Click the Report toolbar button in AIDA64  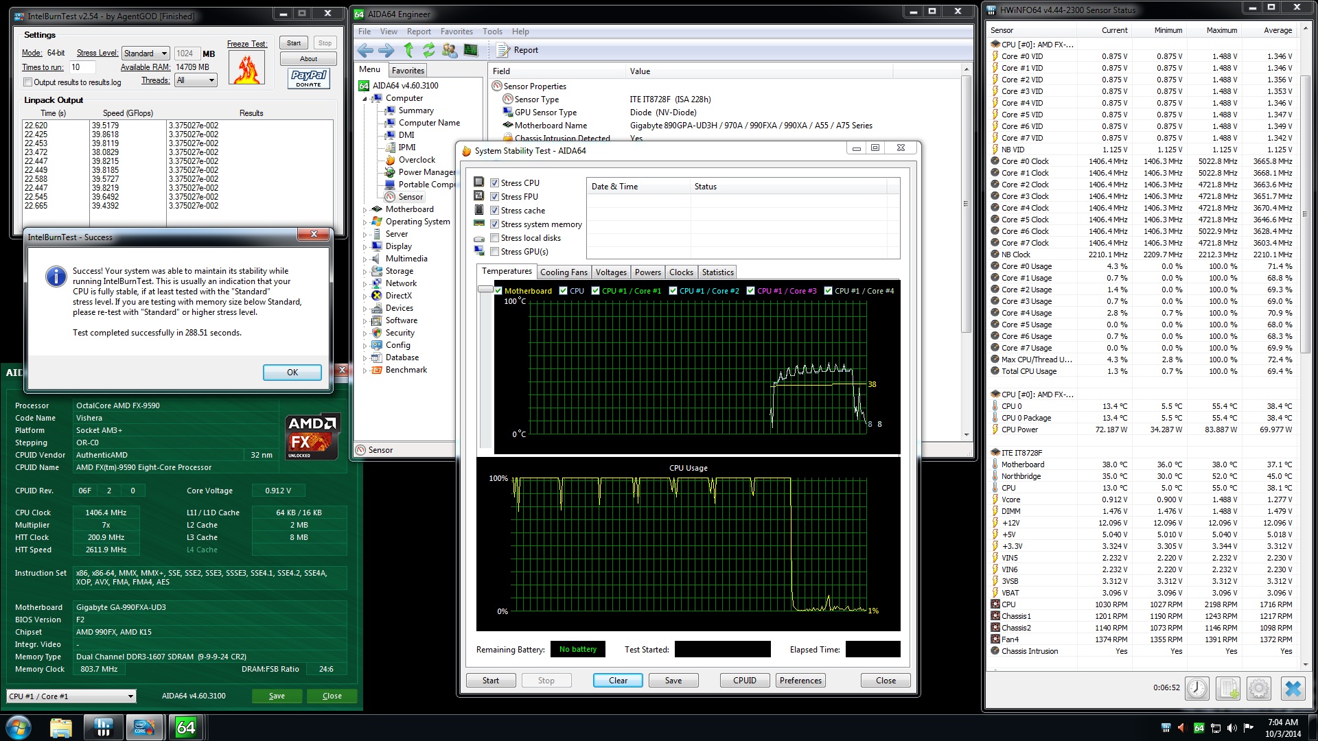[518, 50]
